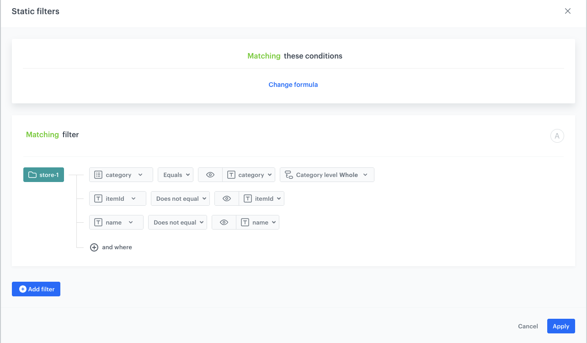Change the itemId 'Does not equal' operator
Image resolution: width=587 pixels, height=343 pixels.
pyautogui.click(x=180, y=198)
